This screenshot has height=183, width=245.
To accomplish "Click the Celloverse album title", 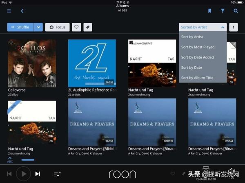I will (17, 90).
